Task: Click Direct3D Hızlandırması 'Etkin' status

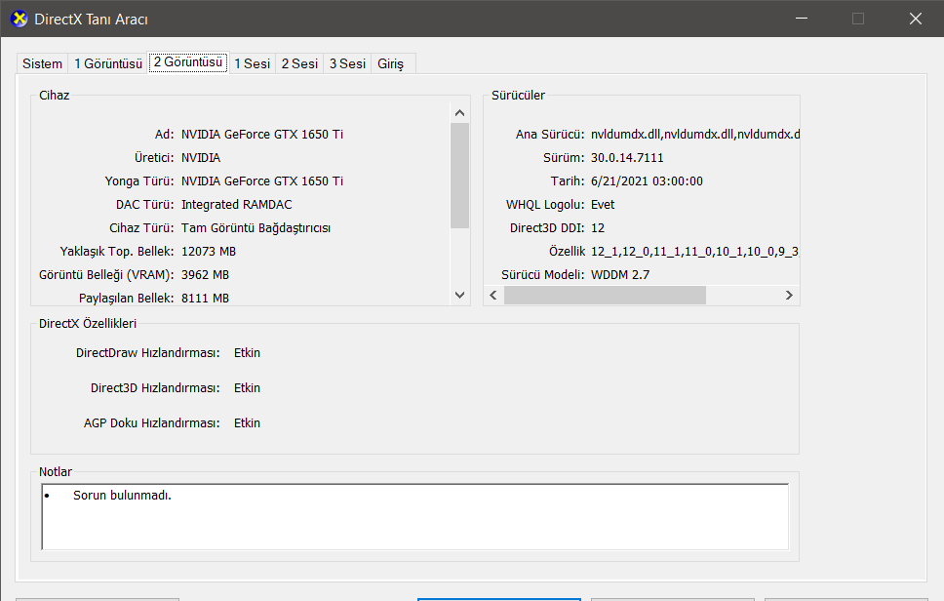Action: 247,388
